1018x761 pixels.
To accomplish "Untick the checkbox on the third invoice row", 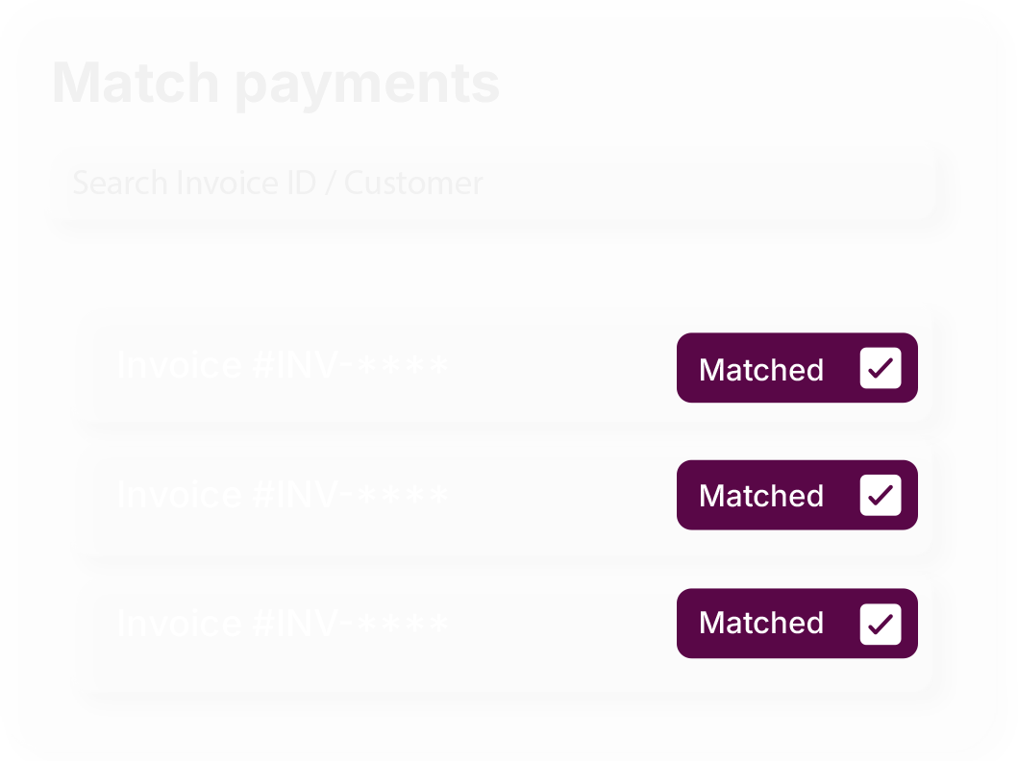I will tap(880, 624).
